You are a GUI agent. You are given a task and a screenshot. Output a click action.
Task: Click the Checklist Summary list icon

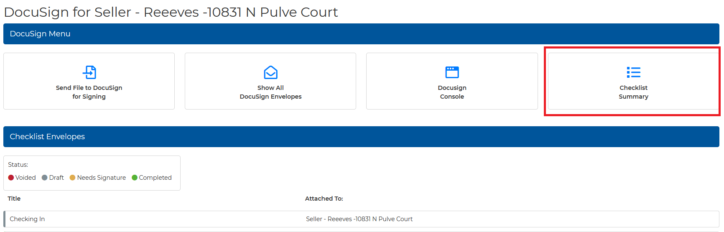633,72
